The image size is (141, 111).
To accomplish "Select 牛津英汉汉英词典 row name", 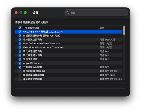I will point(32,40).
